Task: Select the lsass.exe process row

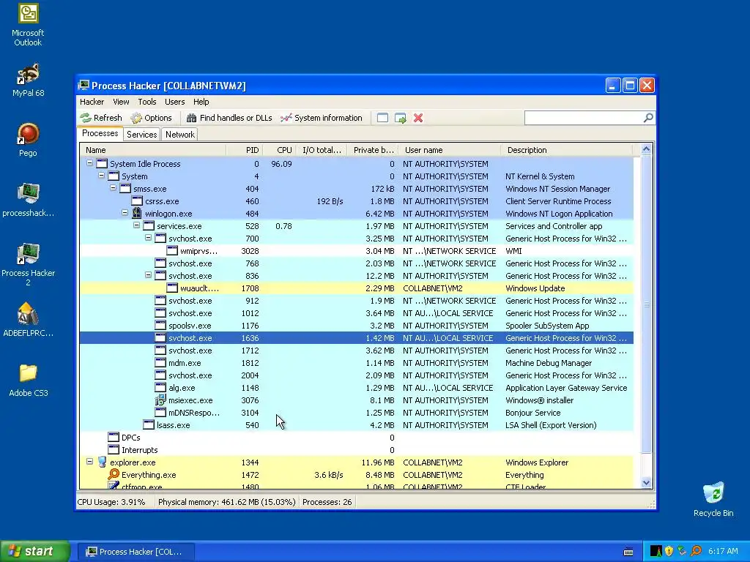Action: pyautogui.click(x=357, y=425)
